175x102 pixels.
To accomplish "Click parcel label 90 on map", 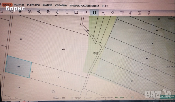I will click(157, 30).
